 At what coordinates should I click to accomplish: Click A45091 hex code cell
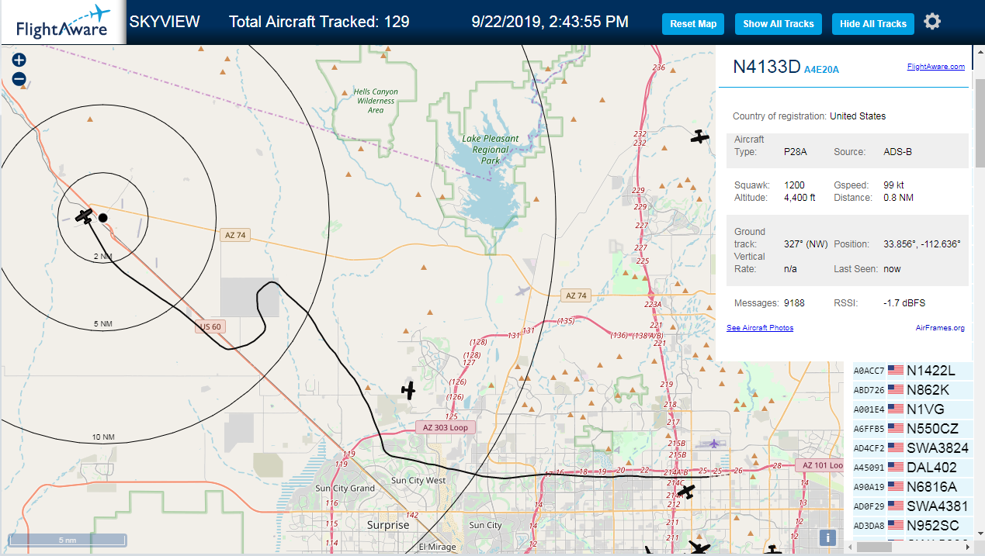869,468
